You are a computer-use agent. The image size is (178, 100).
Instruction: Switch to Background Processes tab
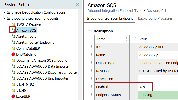pyautogui.click(x=155, y=18)
